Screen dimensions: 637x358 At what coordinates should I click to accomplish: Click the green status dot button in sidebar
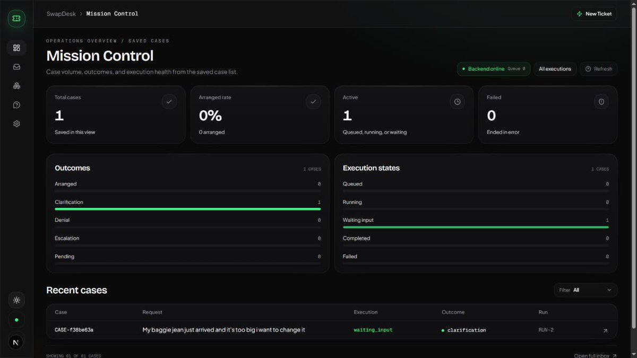click(16, 320)
